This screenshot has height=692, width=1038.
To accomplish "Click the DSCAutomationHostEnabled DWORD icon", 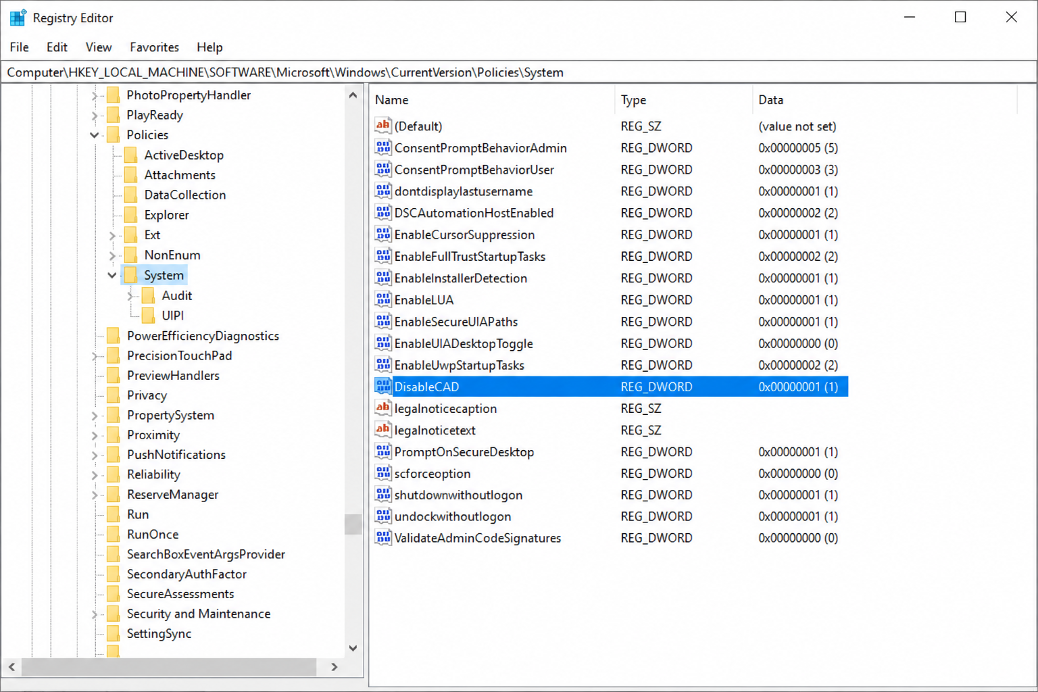I will pyautogui.click(x=383, y=212).
